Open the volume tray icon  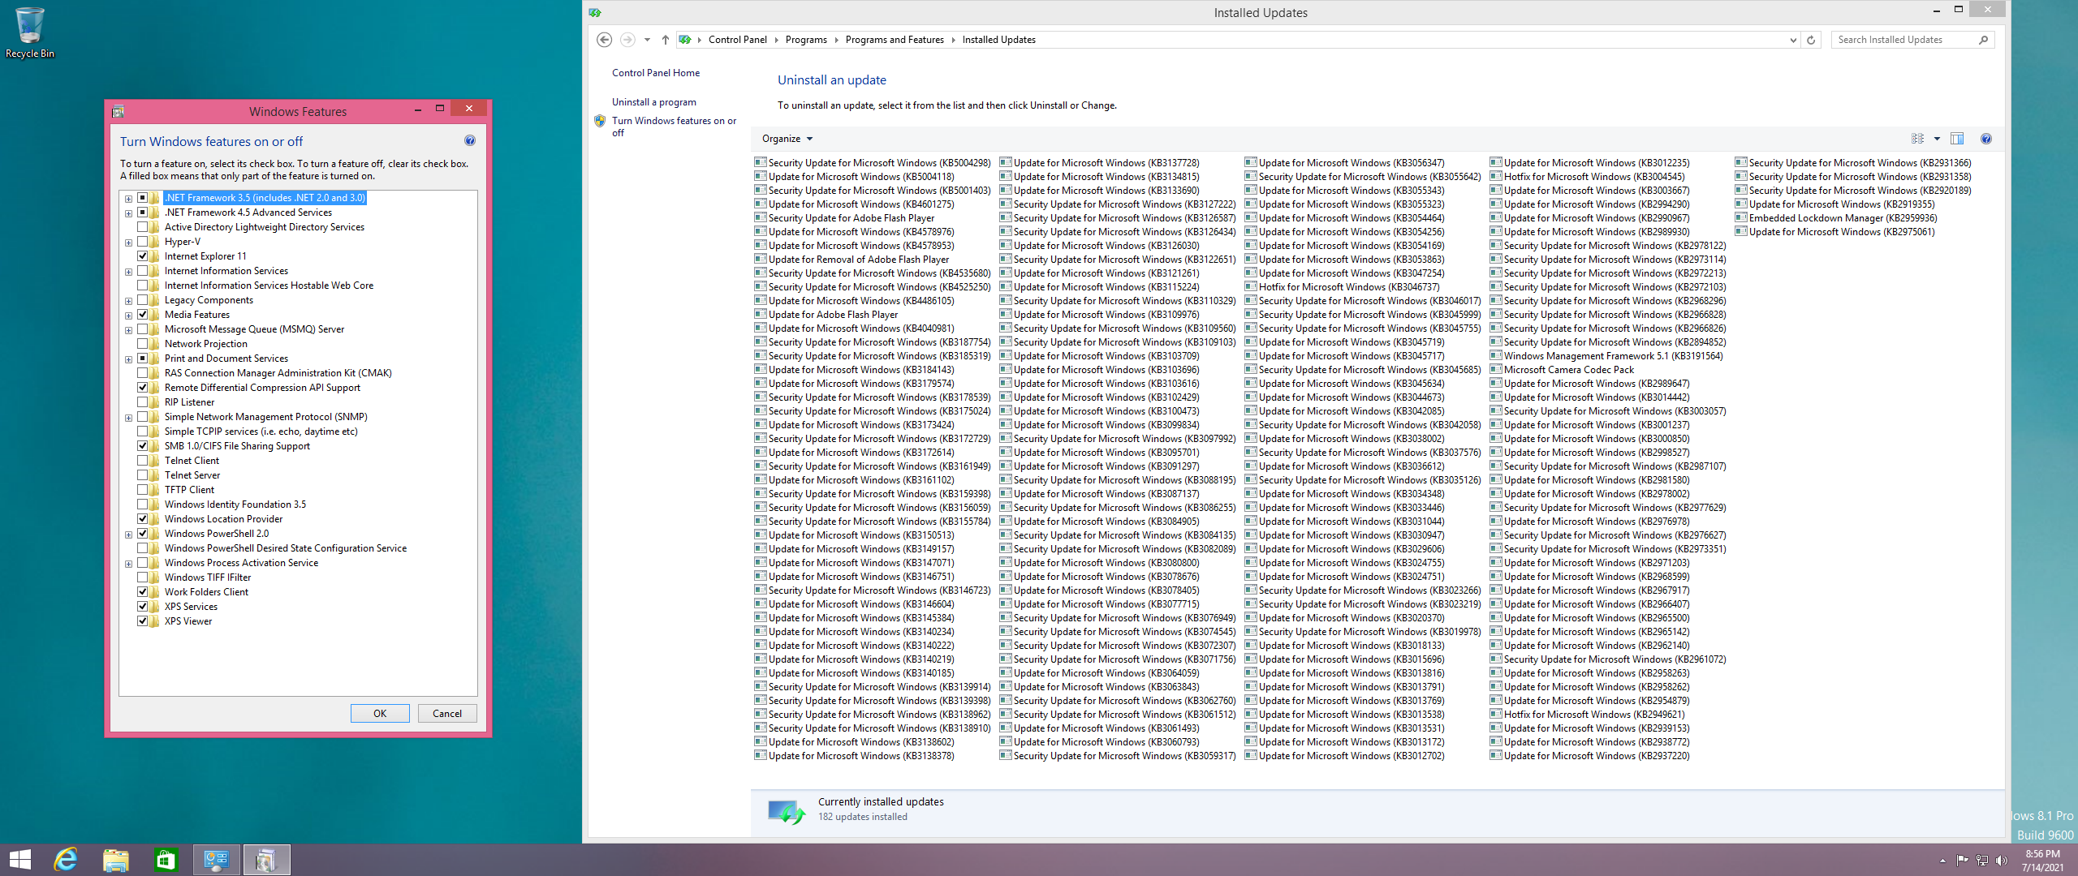[x=2002, y=861]
